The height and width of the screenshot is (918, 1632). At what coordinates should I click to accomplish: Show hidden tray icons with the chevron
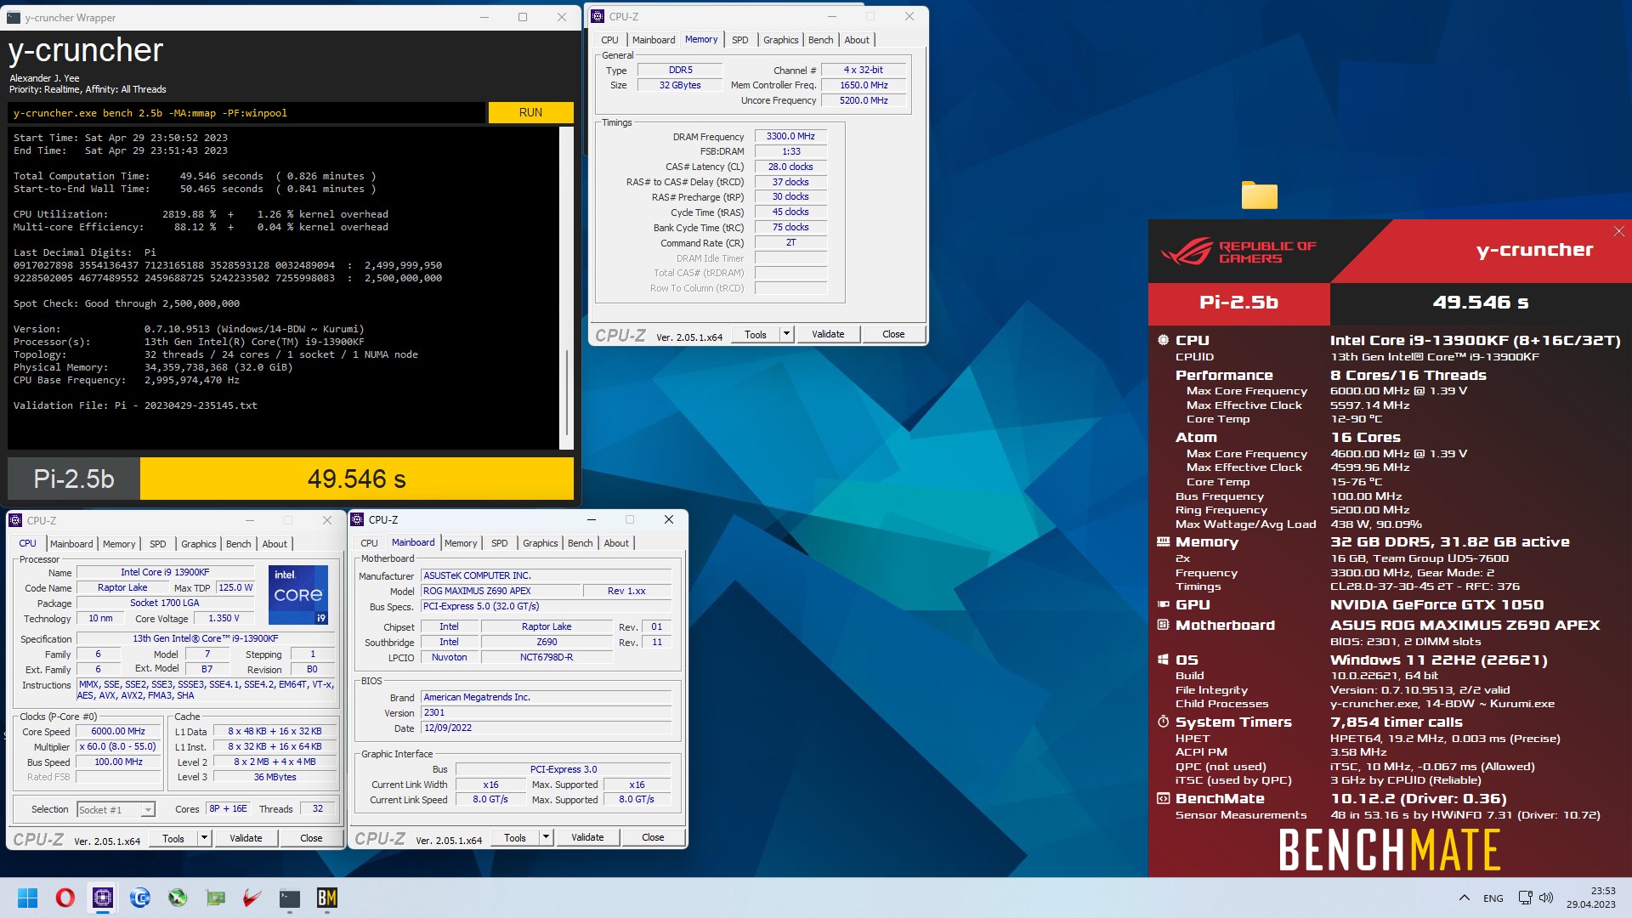pyautogui.click(x=1464, y=898)
